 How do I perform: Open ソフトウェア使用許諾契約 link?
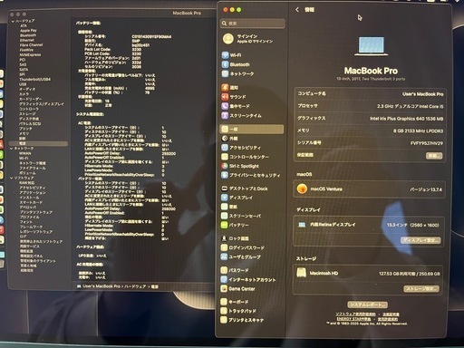click(x=355, y=314)
